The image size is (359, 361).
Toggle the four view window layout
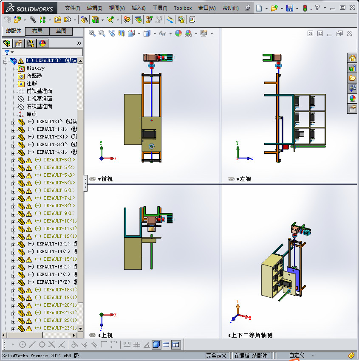(176, 344)
